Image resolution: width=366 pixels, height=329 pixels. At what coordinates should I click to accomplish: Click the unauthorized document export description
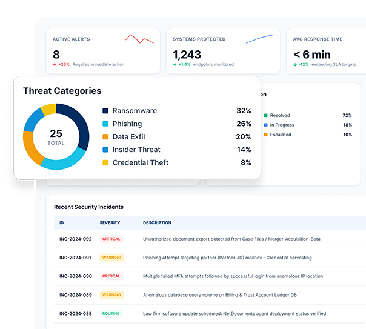231,239
